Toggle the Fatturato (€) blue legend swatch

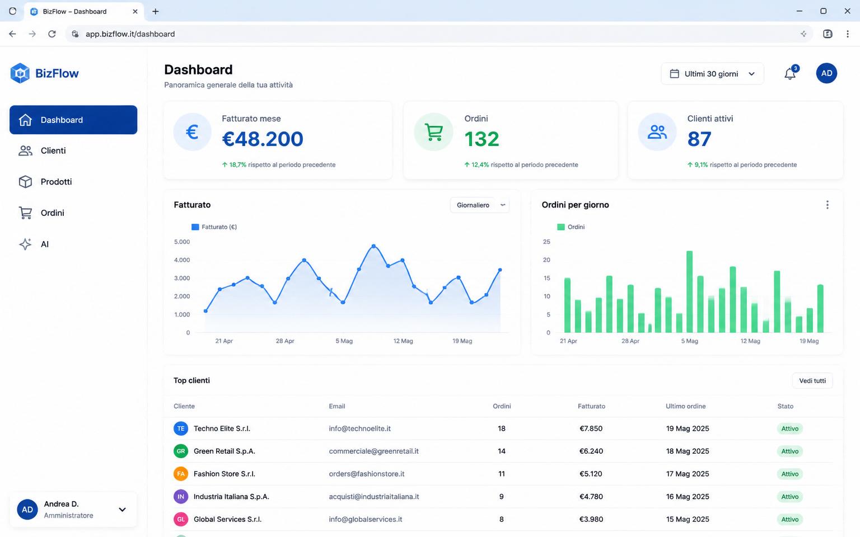(195, 227)
